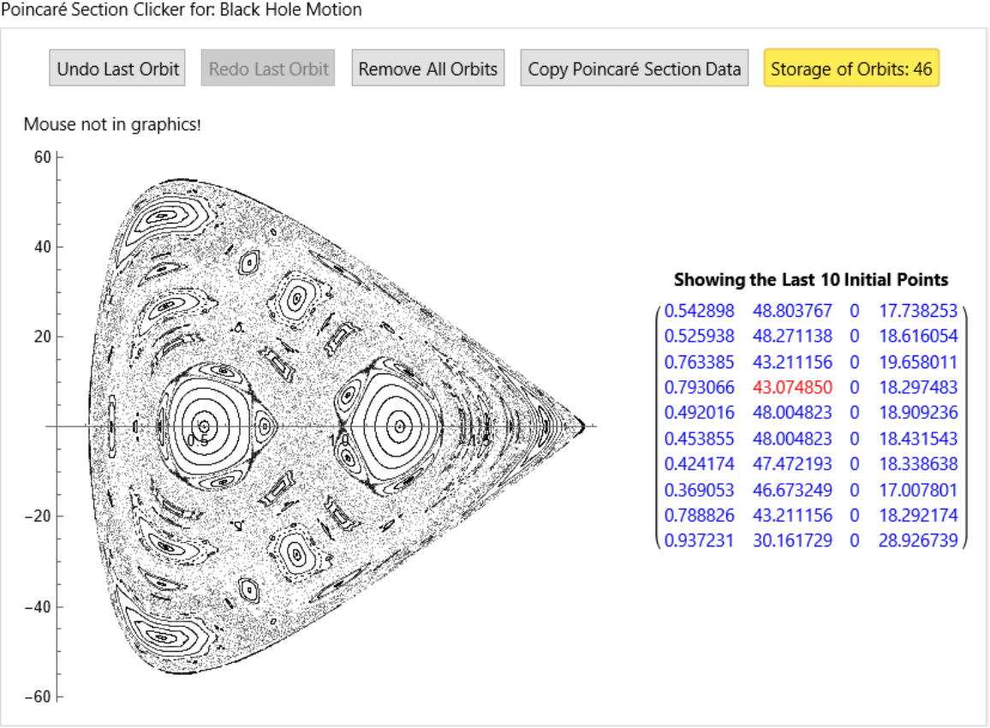Viewport: 990px width, 728px height.
Task: Click the rightmost pointed tip of the Poincaré section
Action: click(x=582, y=425)
